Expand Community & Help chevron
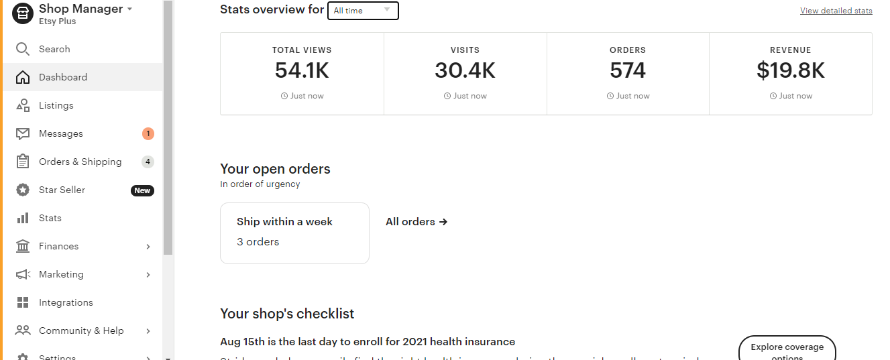The height and width of the screenshot is (360, 890). coord(148,331)
